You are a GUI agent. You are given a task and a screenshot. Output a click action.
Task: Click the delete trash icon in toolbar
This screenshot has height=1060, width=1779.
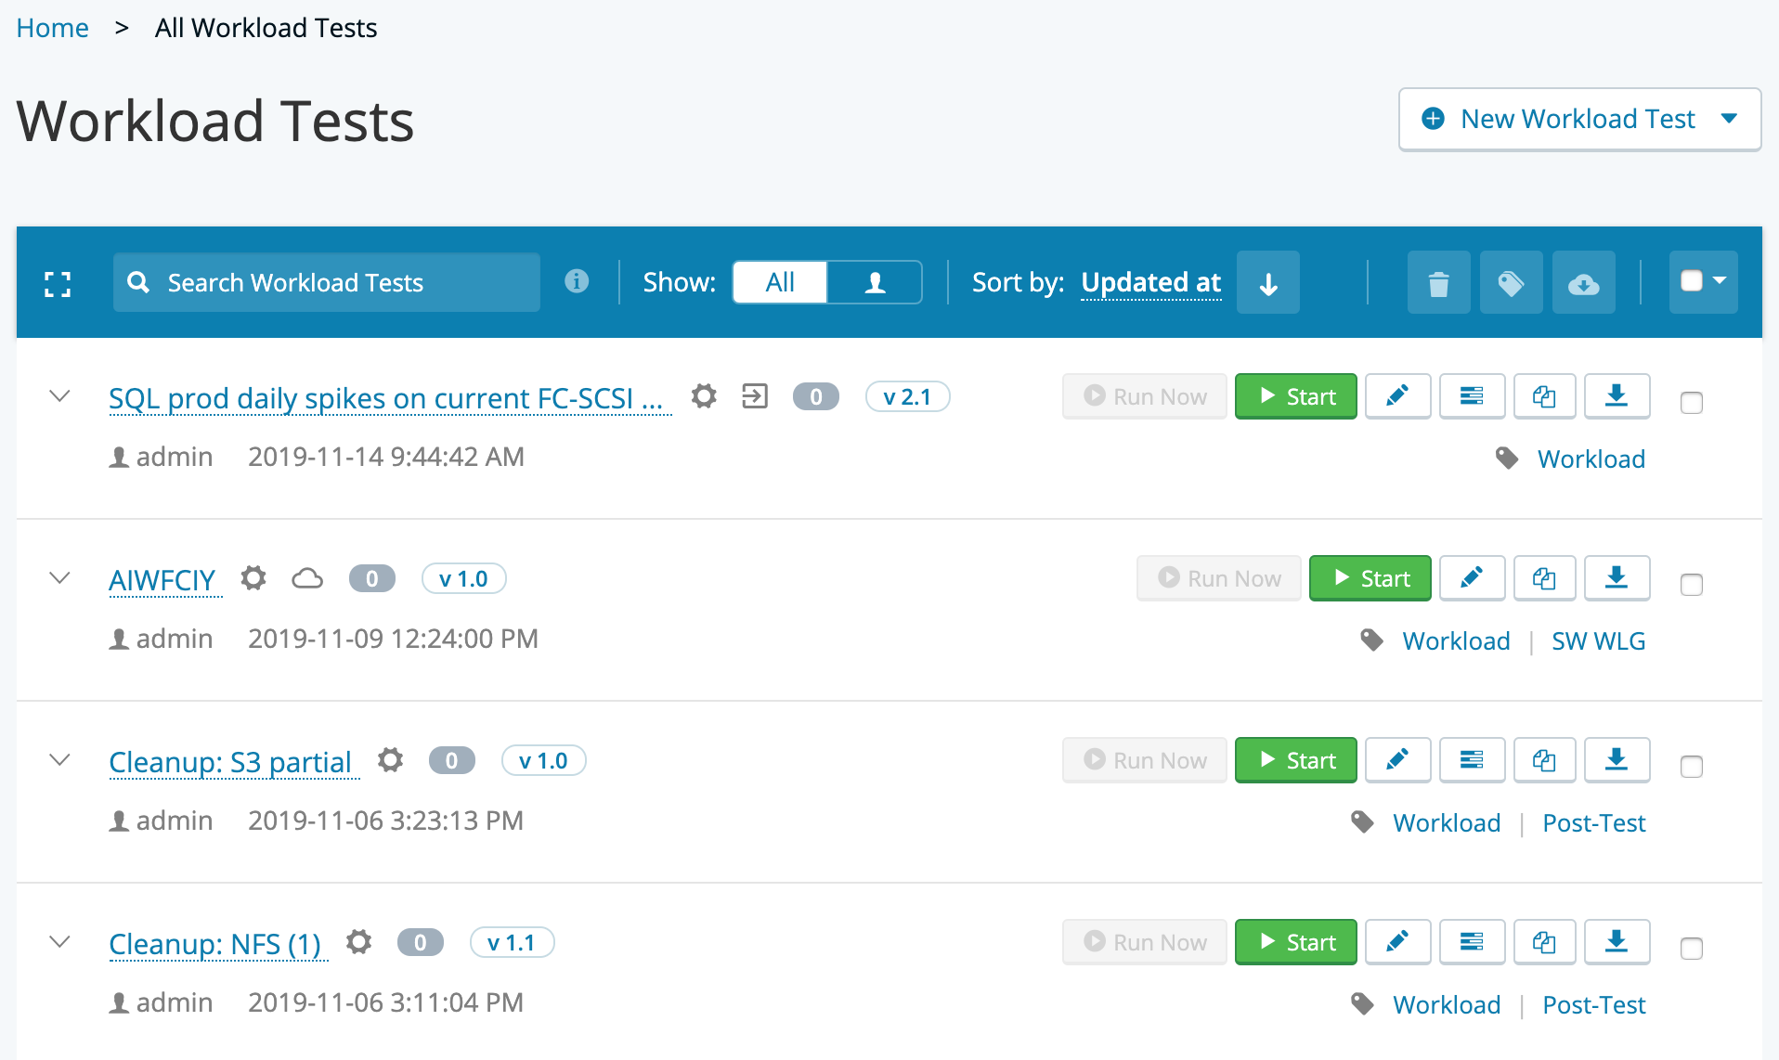tap(1438, 282)
